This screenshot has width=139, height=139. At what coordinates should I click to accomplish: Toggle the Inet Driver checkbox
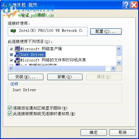point(11,55)
